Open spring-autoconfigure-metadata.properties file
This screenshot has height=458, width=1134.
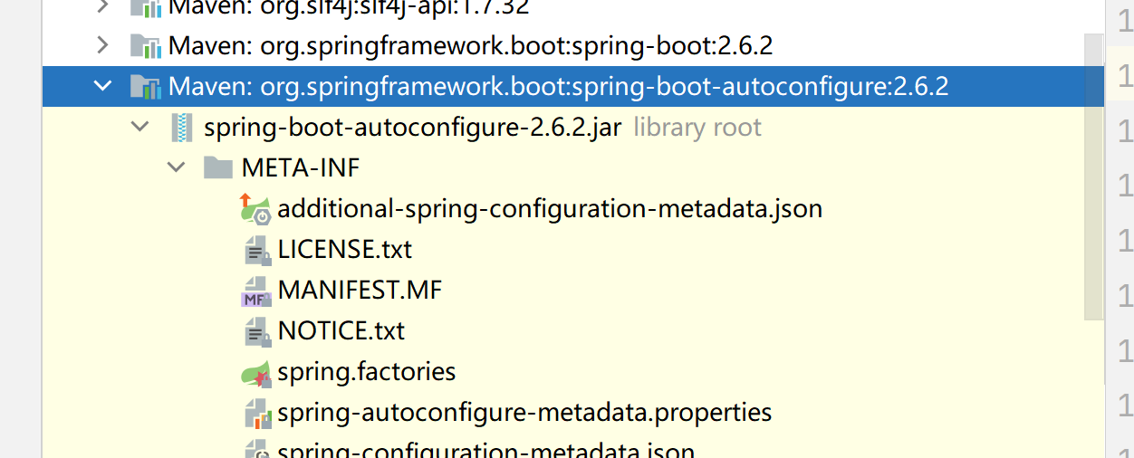coord(524,413)
